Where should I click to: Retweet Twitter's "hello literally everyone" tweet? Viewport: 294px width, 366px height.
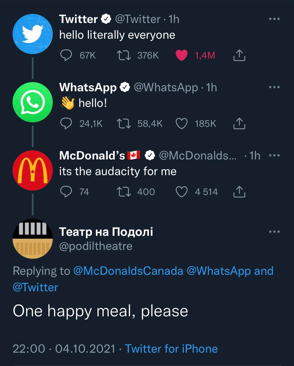tap(124, 55)
